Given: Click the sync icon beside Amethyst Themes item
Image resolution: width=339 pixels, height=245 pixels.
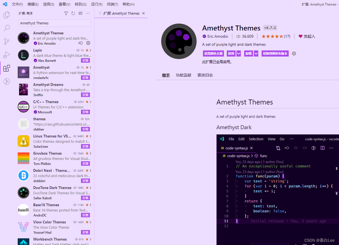Looking at the screenshot, I should click(x=80, y=43).
